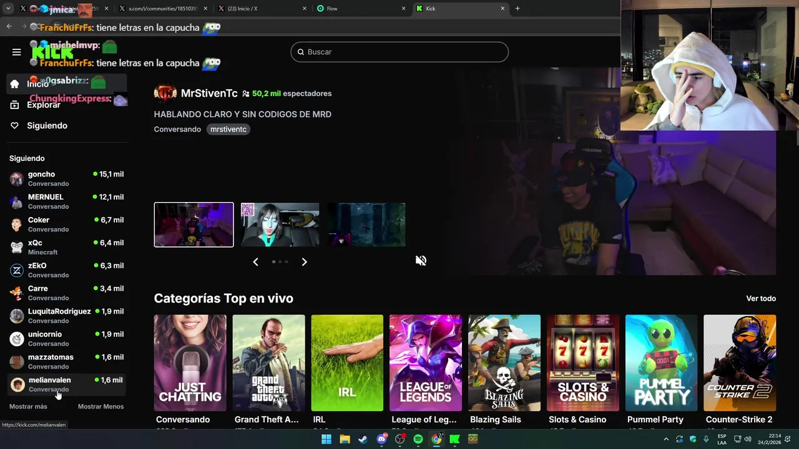Click the Inicio home icon
The width and height of the screenshot is (799, 449).
(x=15, y=84)
